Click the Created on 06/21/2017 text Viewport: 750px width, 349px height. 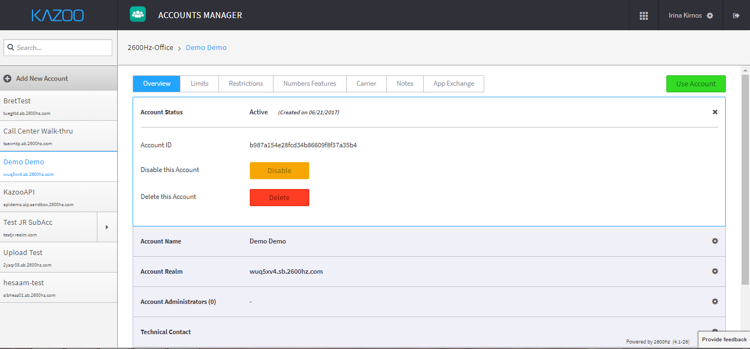point(309,113)
